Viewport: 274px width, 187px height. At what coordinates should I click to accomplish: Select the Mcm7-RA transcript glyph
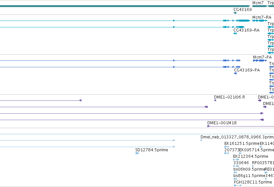tap(260, 21)
